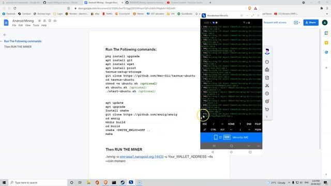This screenshot has width=331, height=186.
Task: Jump to 'Run The Following commands:' outline heading
Action: pos(23,41)
